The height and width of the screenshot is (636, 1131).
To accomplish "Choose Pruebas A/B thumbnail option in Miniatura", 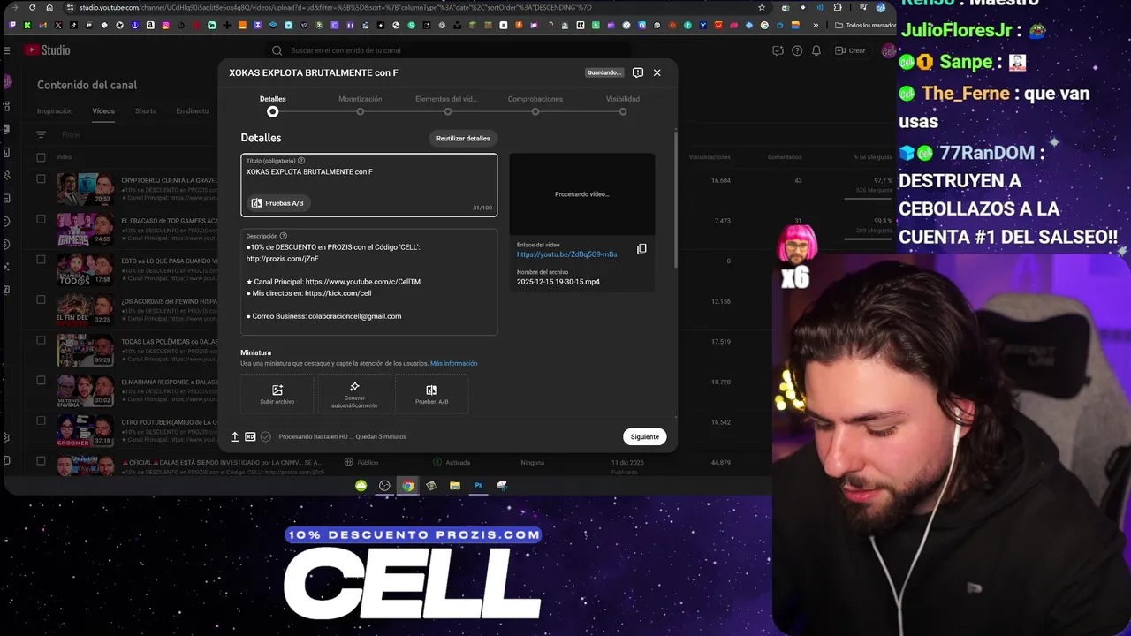I will click(431, 394).
